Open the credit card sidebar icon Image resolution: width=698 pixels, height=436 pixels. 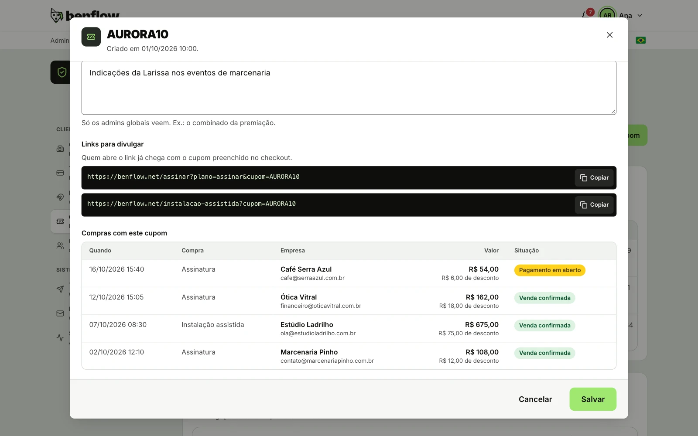click(60, 173)
